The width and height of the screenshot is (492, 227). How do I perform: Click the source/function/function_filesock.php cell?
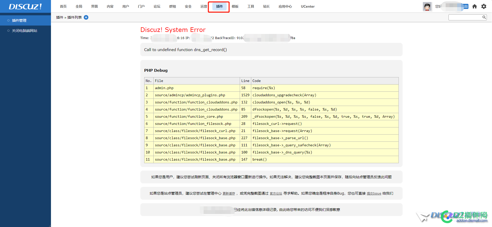(x=196, y=124)
